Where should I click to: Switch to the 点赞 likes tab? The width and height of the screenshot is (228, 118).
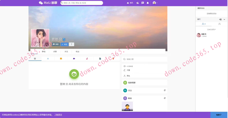(x=55, y=51)
